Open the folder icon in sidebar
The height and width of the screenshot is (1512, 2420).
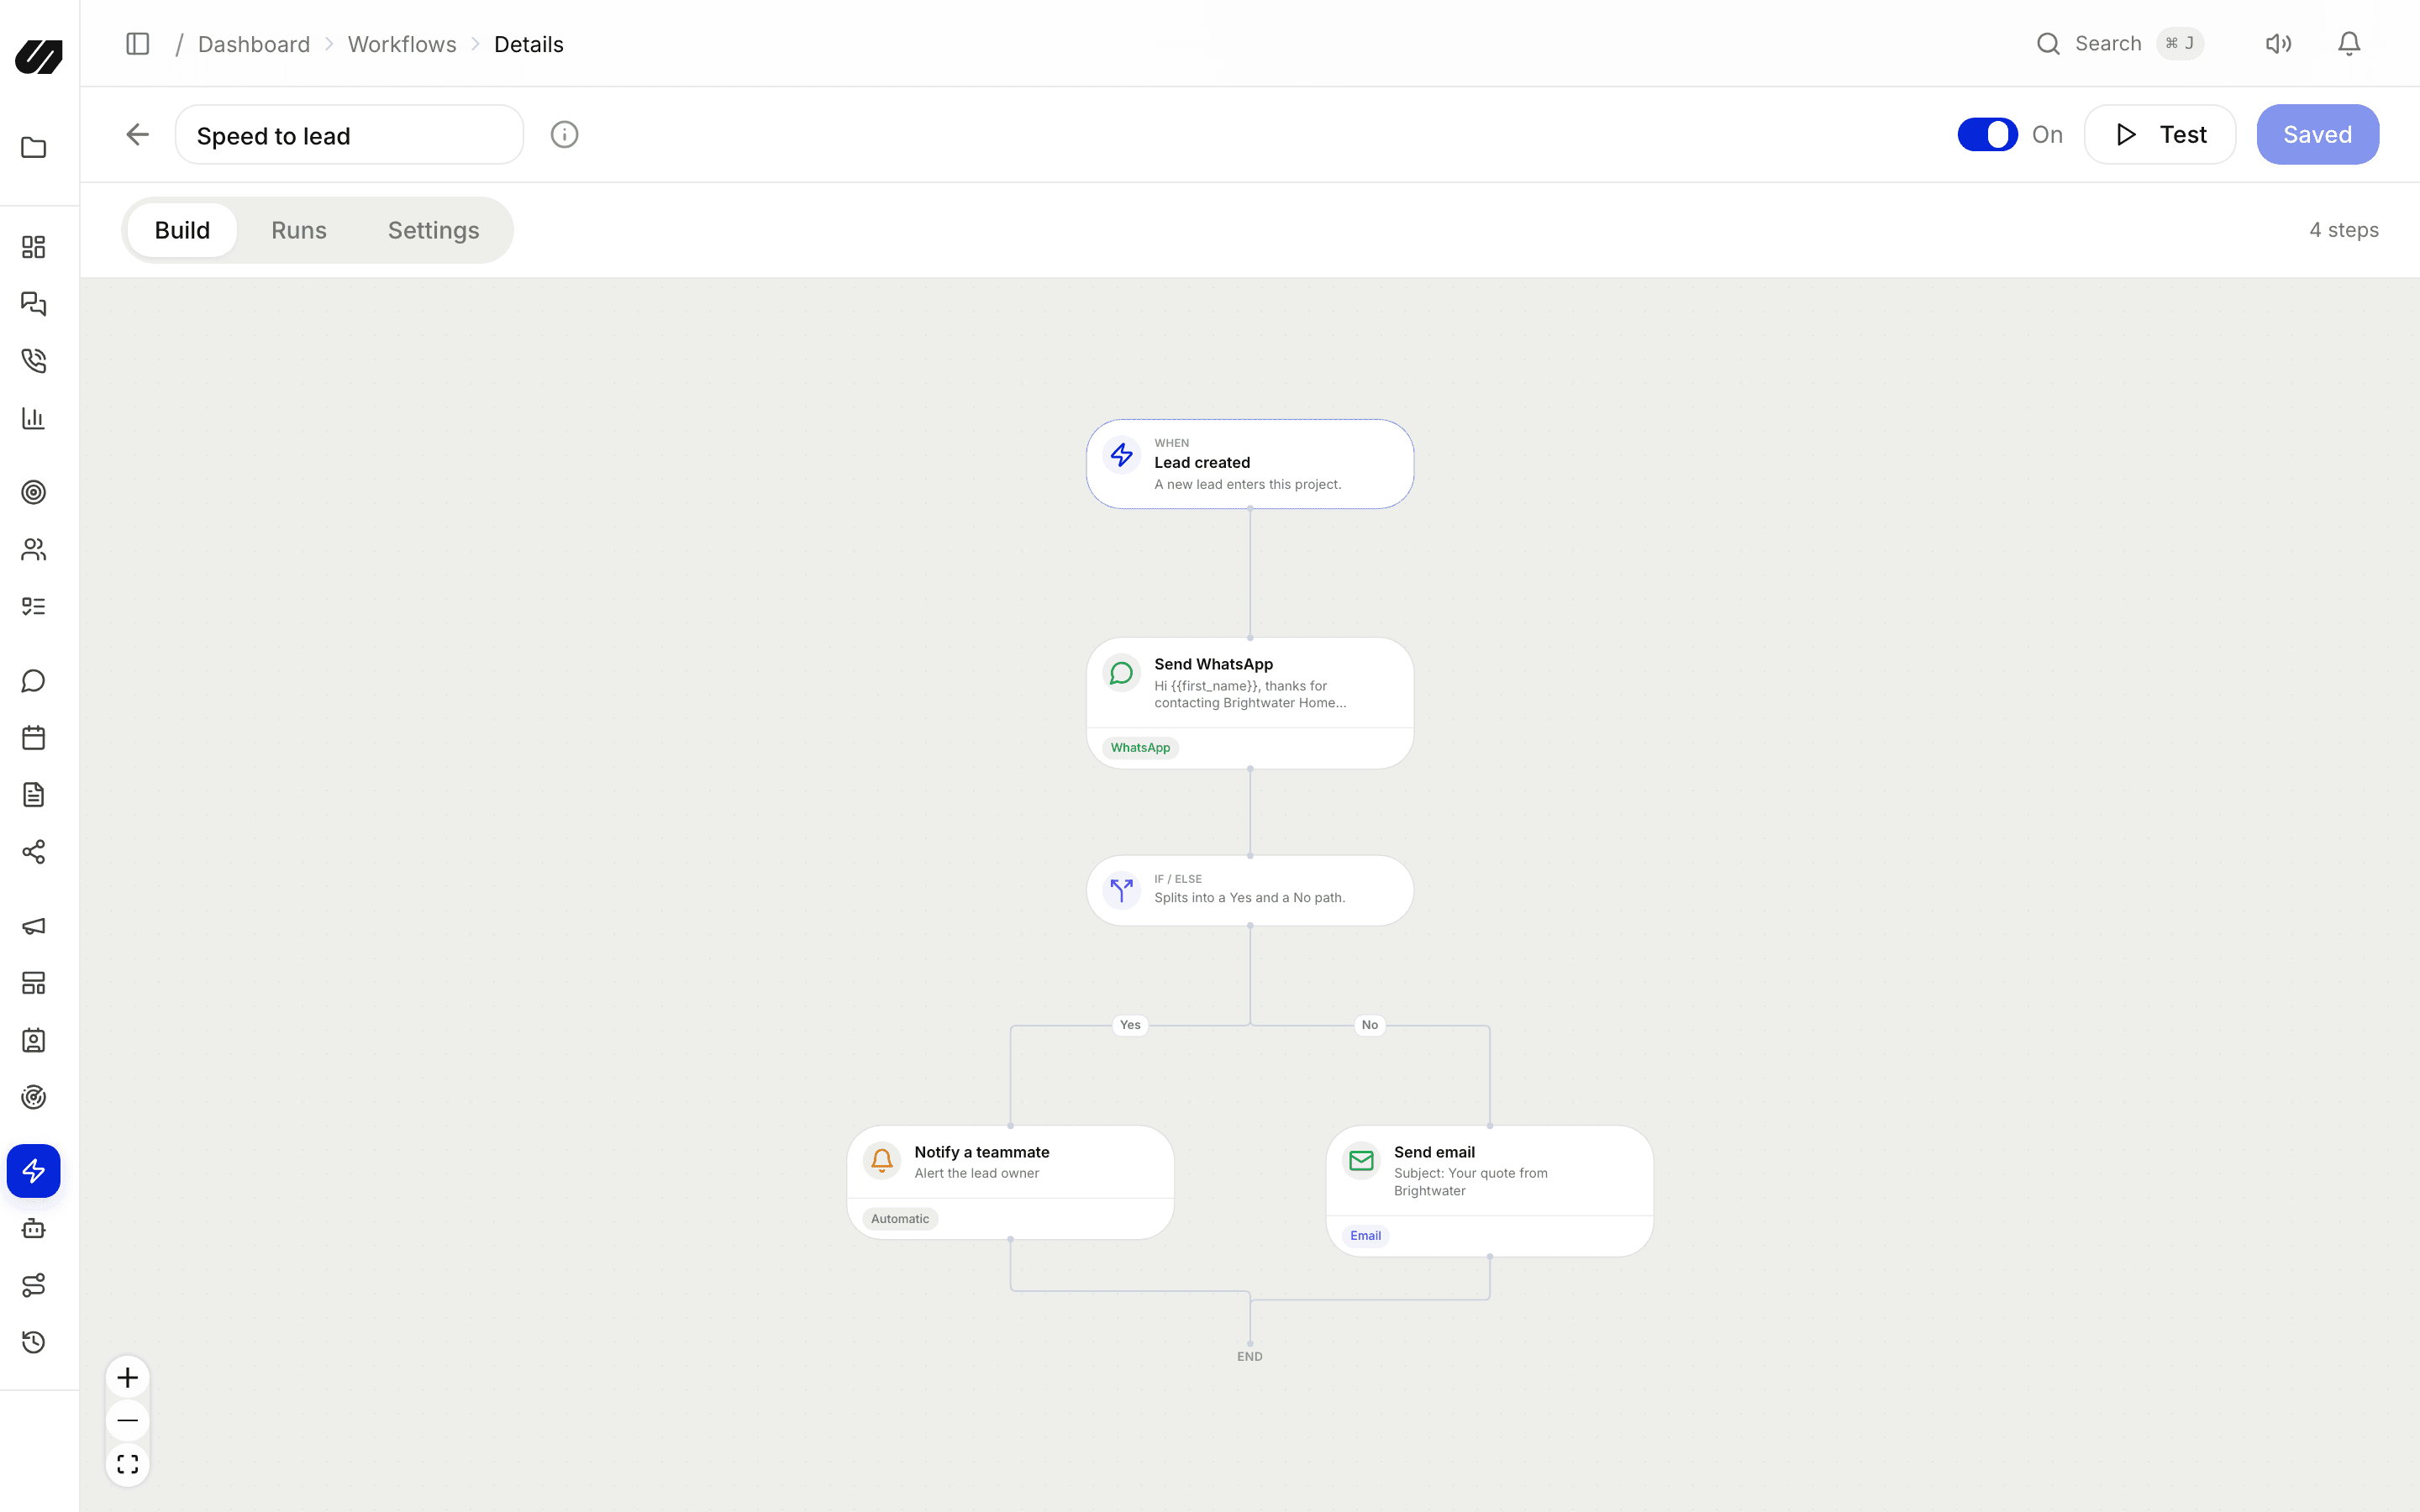click(34, 147)
